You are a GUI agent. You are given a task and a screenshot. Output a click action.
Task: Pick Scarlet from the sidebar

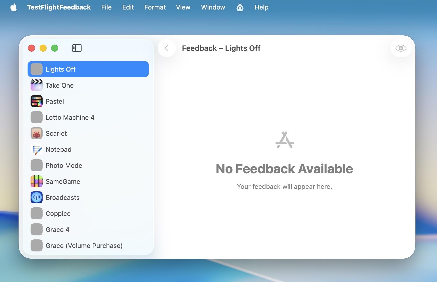[88, 133]
